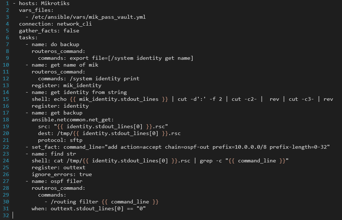The height and width of the screenshot is (220, 342).
Task: Click on the network_cli connection value
Action: pyautogui.click(x=74, y=24)
